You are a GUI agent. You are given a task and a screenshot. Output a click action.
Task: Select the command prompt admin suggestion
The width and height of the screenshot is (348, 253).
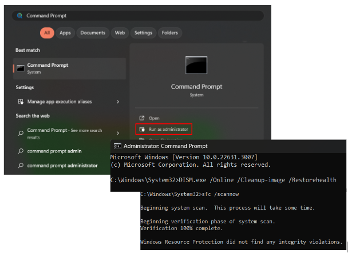tap(54, 151)
